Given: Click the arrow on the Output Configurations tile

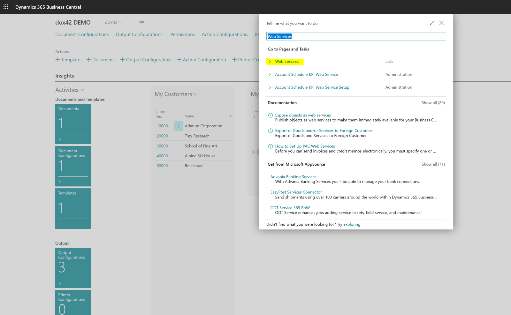Looking at the screenshot, I should (60, 283).
